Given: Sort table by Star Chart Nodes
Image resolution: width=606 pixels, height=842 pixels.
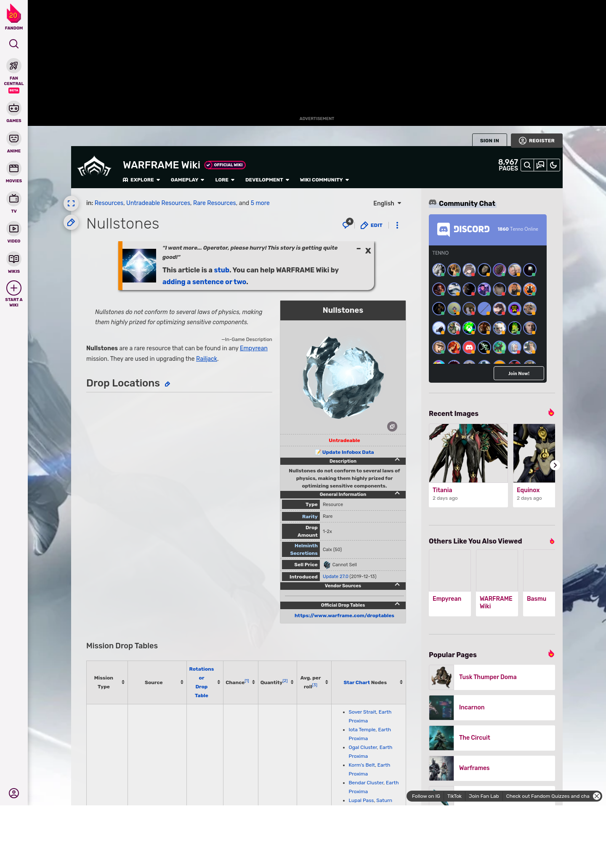Looking at the screenshot, I should (x=401, y=682).
